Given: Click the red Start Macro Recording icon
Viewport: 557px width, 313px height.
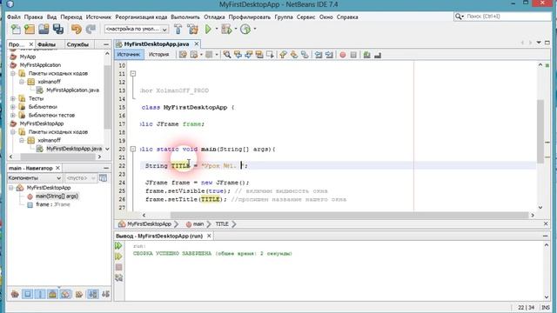Looking at the screenshot, I should click(342, 55).
